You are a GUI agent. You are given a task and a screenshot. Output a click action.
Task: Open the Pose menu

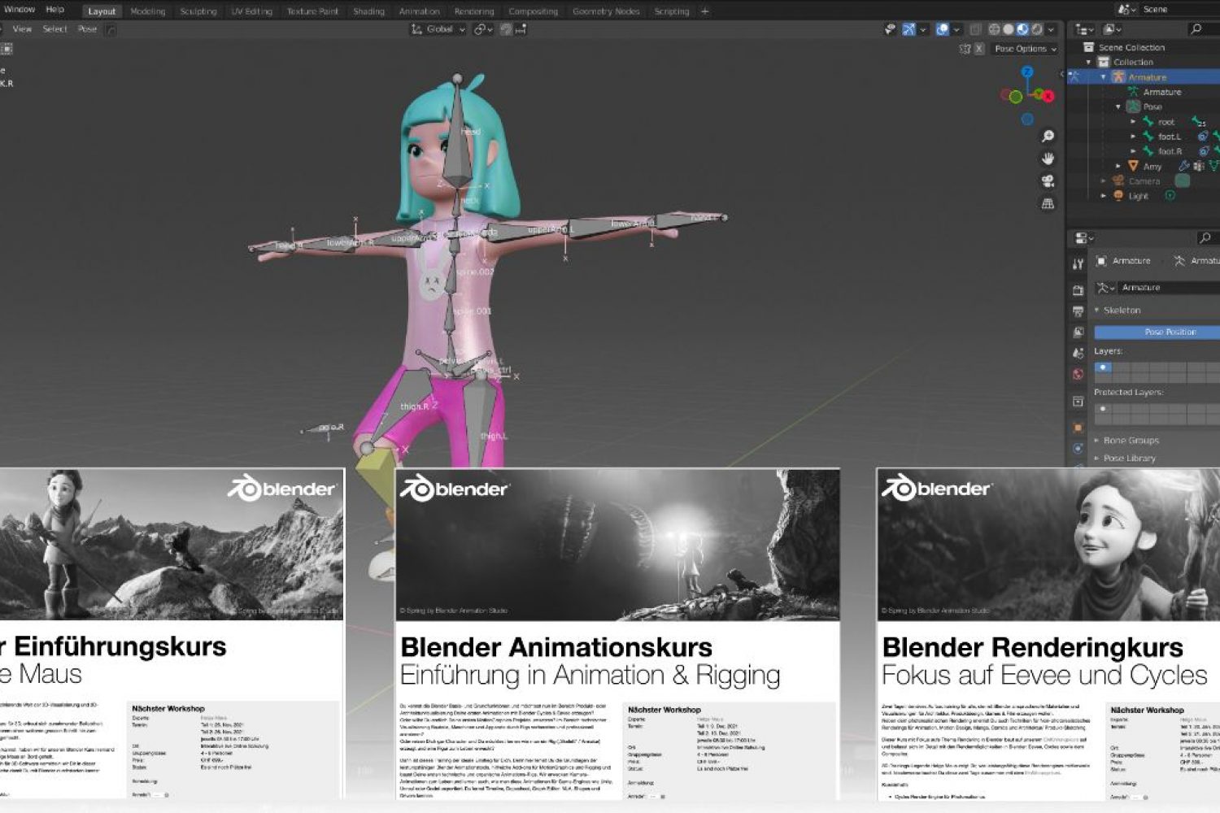click(x=87, y=29)
